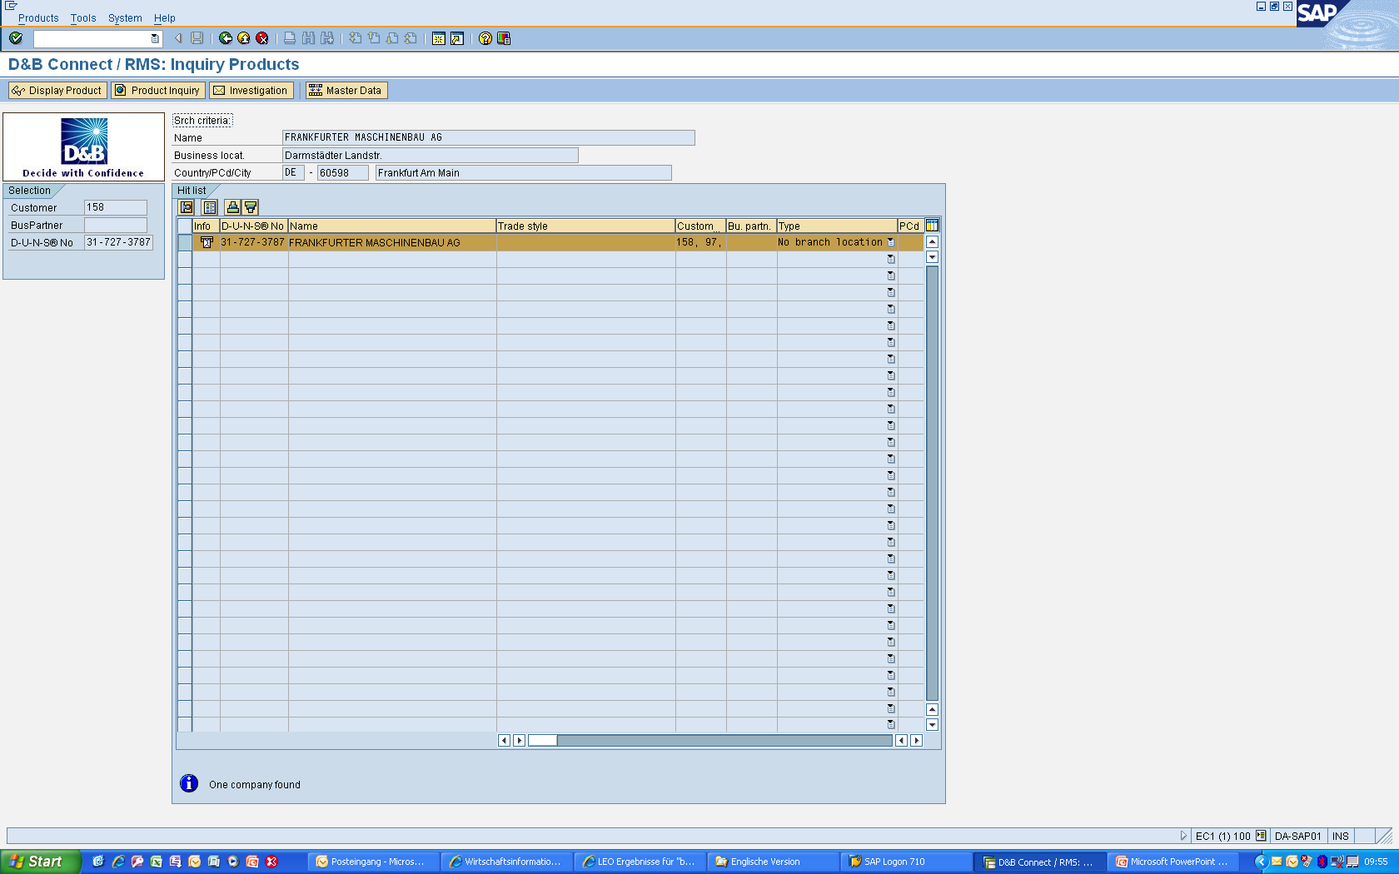This screenshot has height=874, width=1399.
Task: Open the command field history dropdown
Action: click(x=155, y=38)
